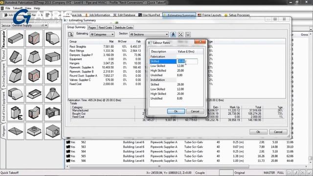Select the End of Line Equipment vertical tab

coord(3,106)
